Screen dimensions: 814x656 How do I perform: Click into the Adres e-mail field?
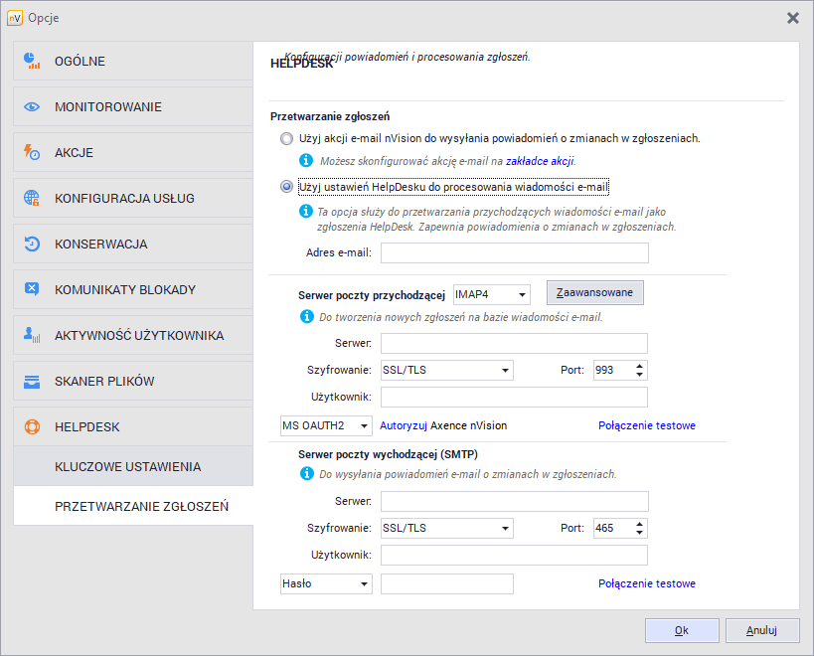514,253
